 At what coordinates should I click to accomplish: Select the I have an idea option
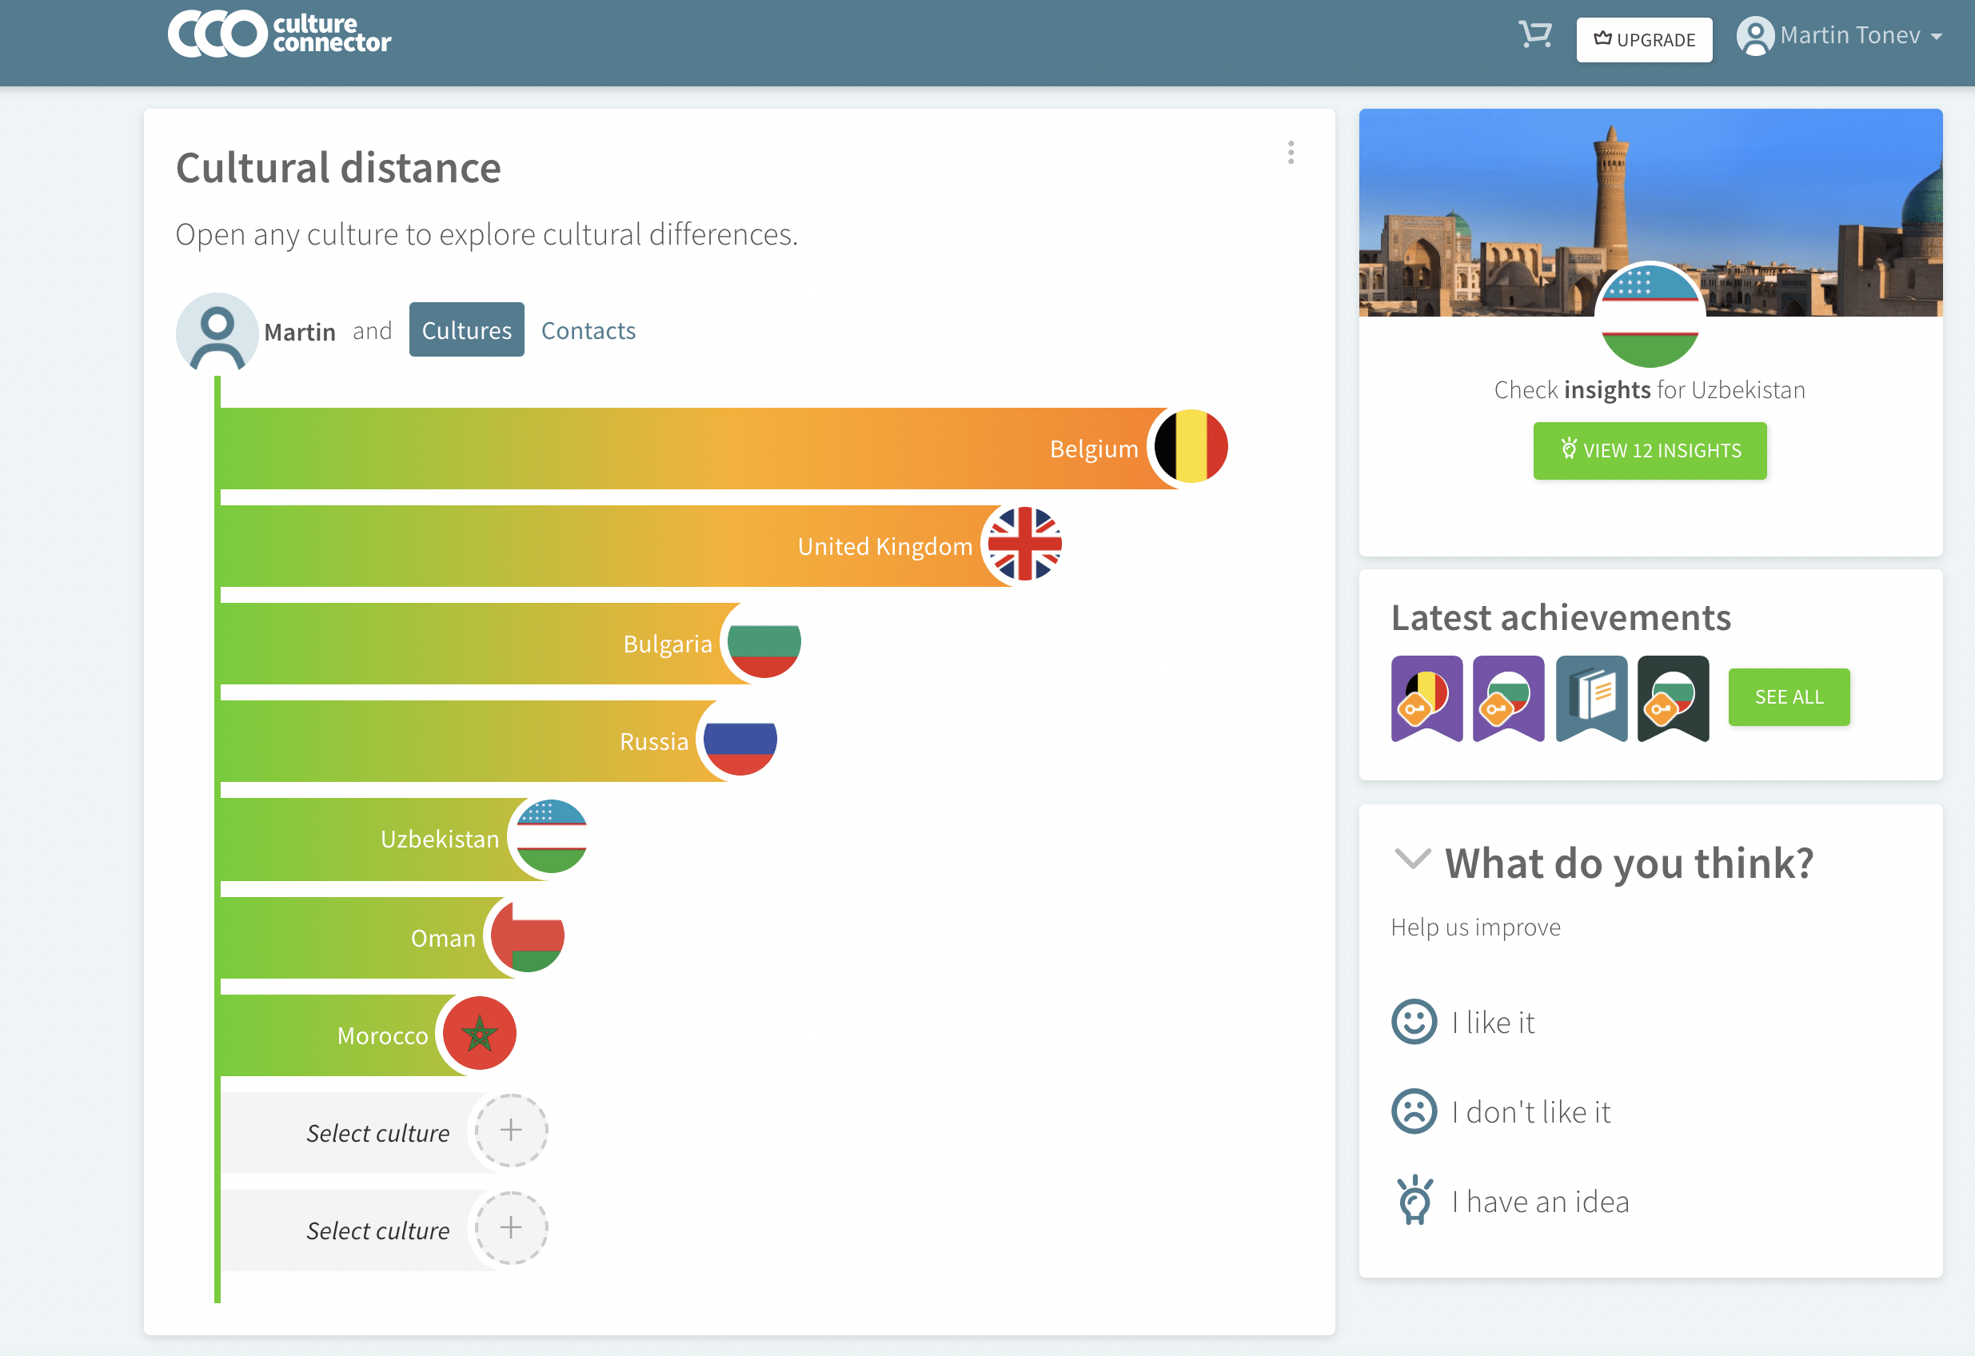[1513, 1201]
